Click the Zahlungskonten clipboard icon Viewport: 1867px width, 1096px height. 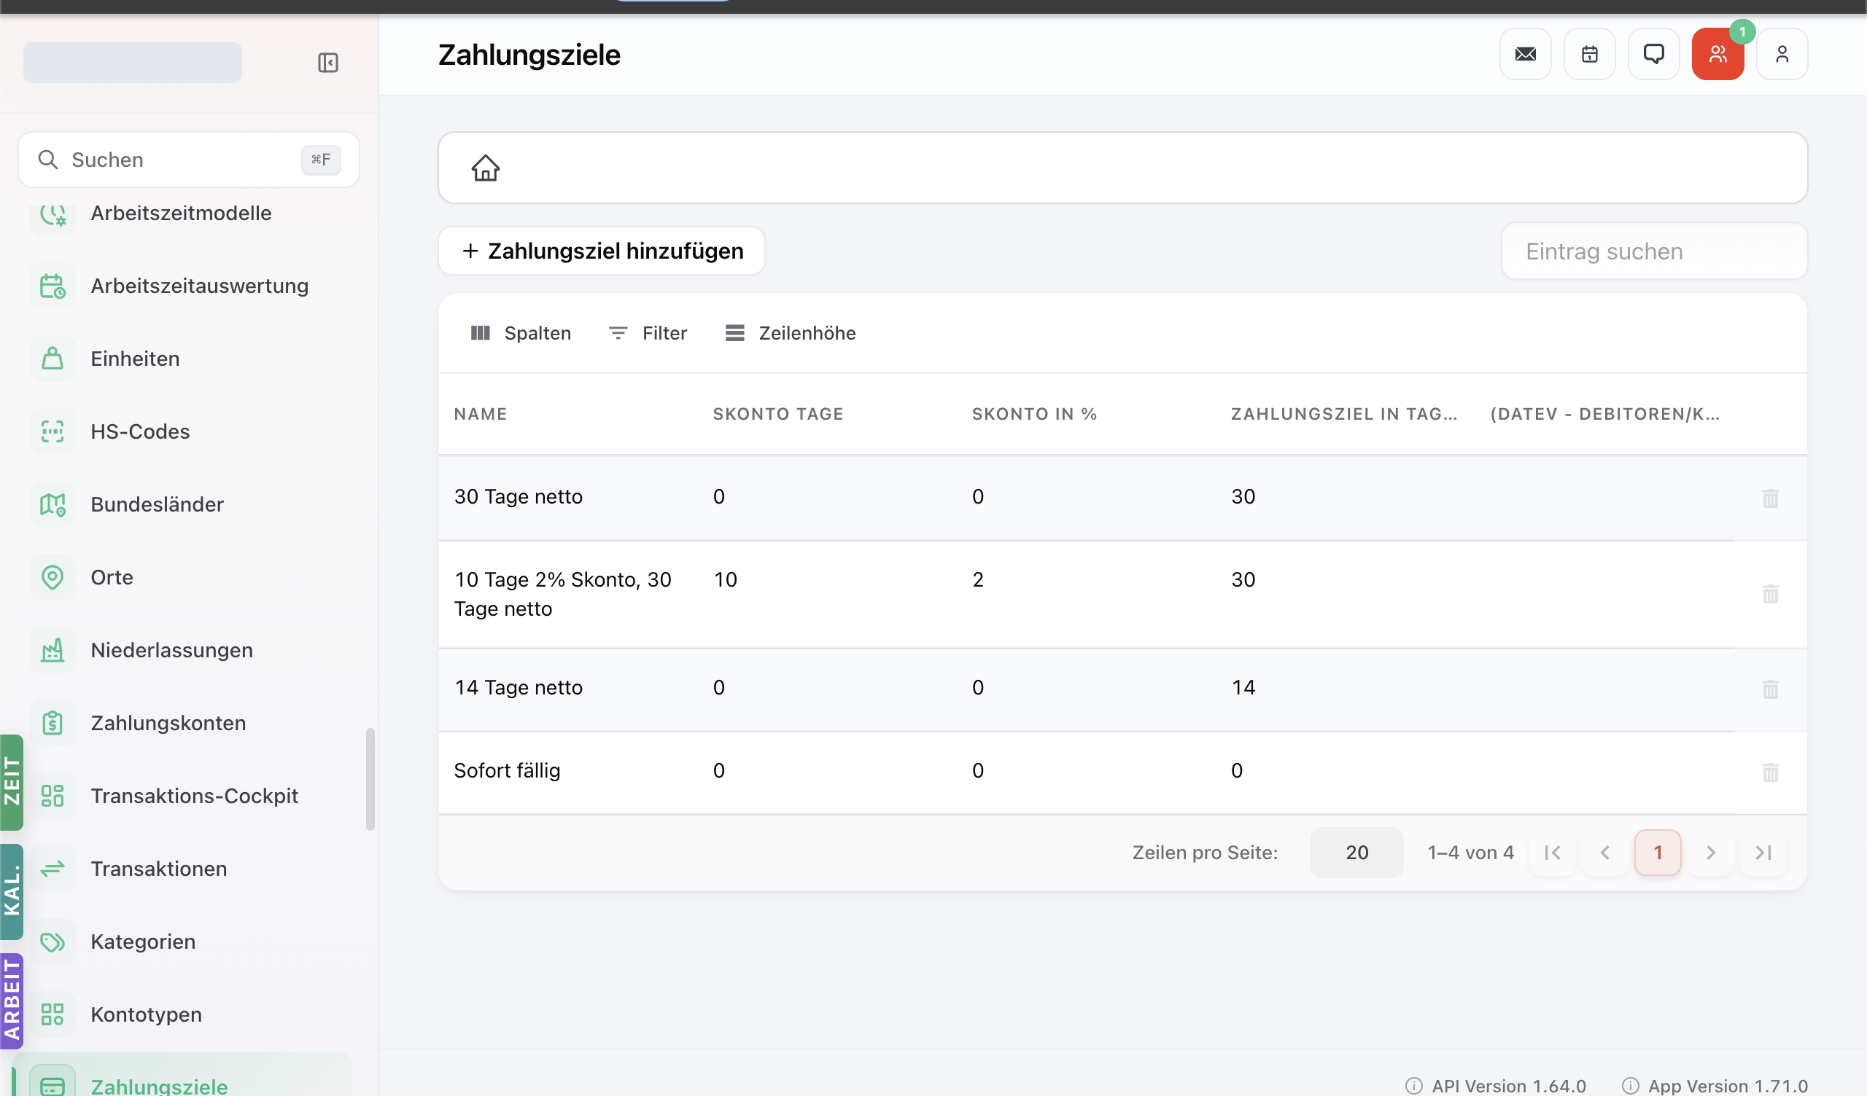(53, 723)
